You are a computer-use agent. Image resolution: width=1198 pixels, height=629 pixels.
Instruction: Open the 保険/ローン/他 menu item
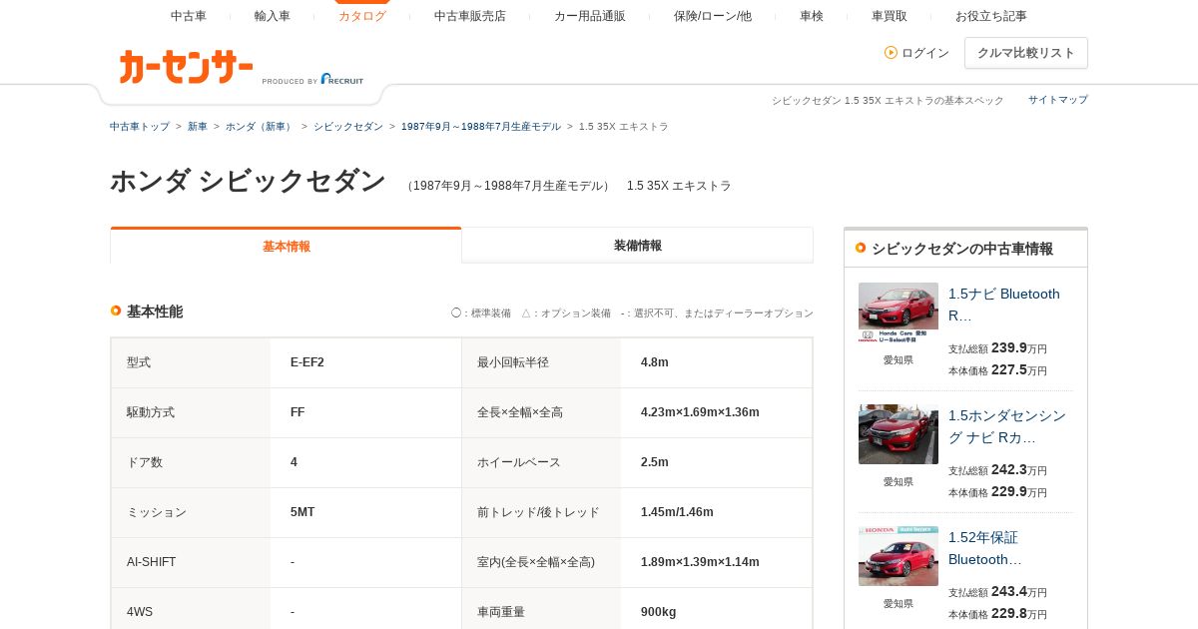713,16
